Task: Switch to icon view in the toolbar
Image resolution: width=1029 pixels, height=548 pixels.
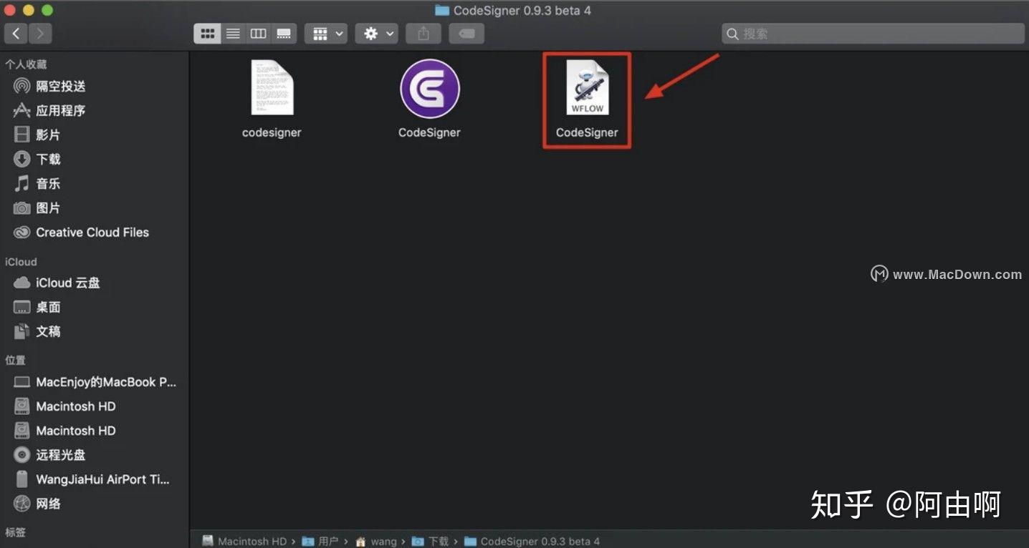Action: tap(207, 33)
